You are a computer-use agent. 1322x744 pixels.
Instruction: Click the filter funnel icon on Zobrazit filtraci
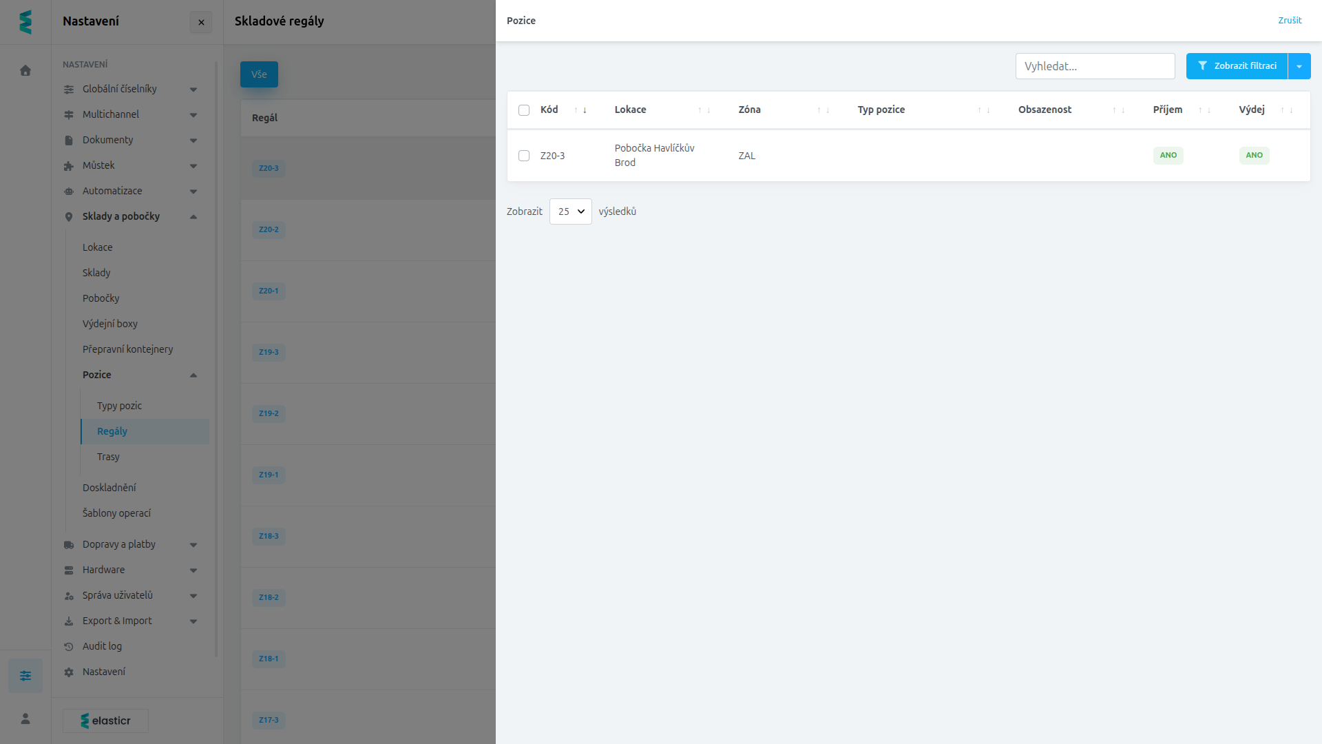pyautogui.click(x=1202, y=66)
